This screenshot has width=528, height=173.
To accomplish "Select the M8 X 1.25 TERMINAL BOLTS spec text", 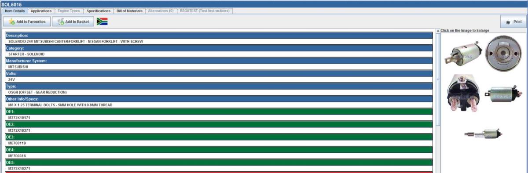I will point(60,105).
